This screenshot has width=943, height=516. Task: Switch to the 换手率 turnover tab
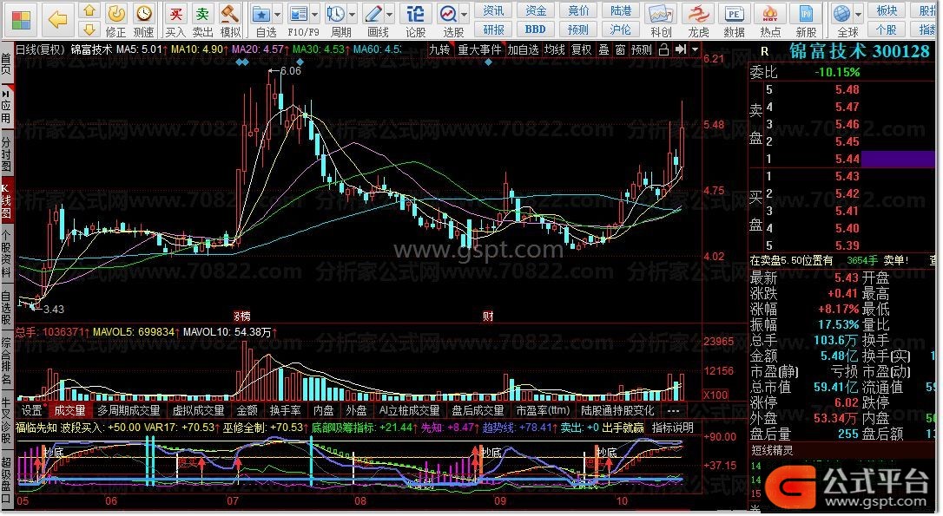(x=285, y=411)
